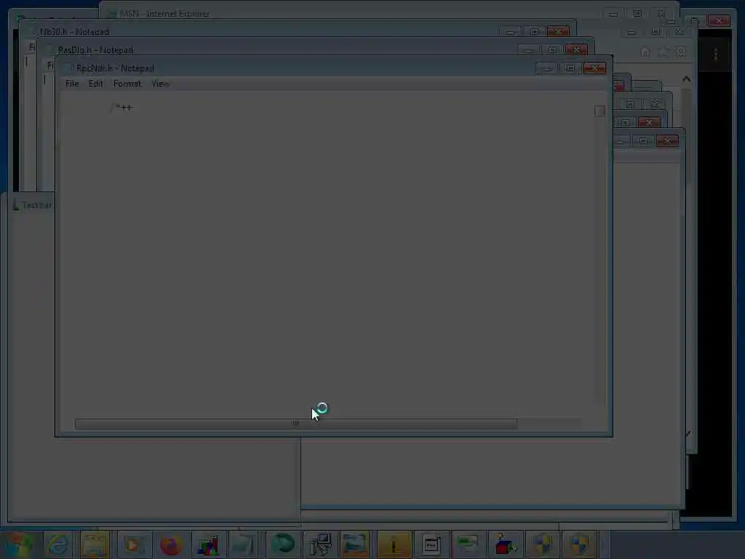Open Windows Media Player taskbar icon

(134, 544)
